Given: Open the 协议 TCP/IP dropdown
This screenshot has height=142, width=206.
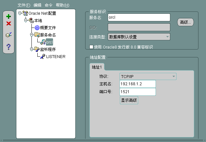Looking at the screenshot, I should [148, 76].
